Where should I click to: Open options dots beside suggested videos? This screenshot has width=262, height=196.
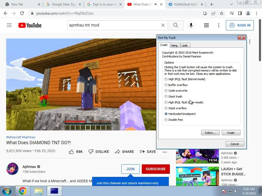pos(250,42)
